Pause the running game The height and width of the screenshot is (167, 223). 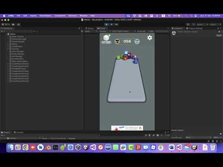click(111, 25)
